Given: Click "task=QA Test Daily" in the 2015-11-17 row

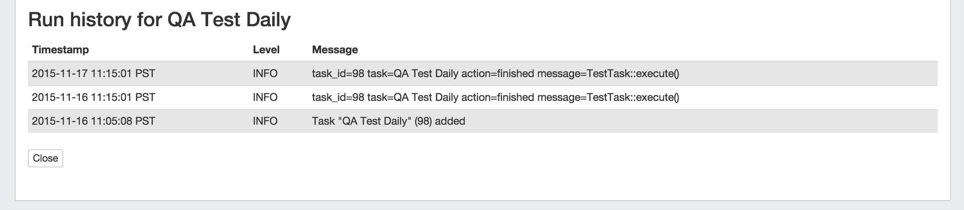Looking at the screenshot, I should (413, 74).
